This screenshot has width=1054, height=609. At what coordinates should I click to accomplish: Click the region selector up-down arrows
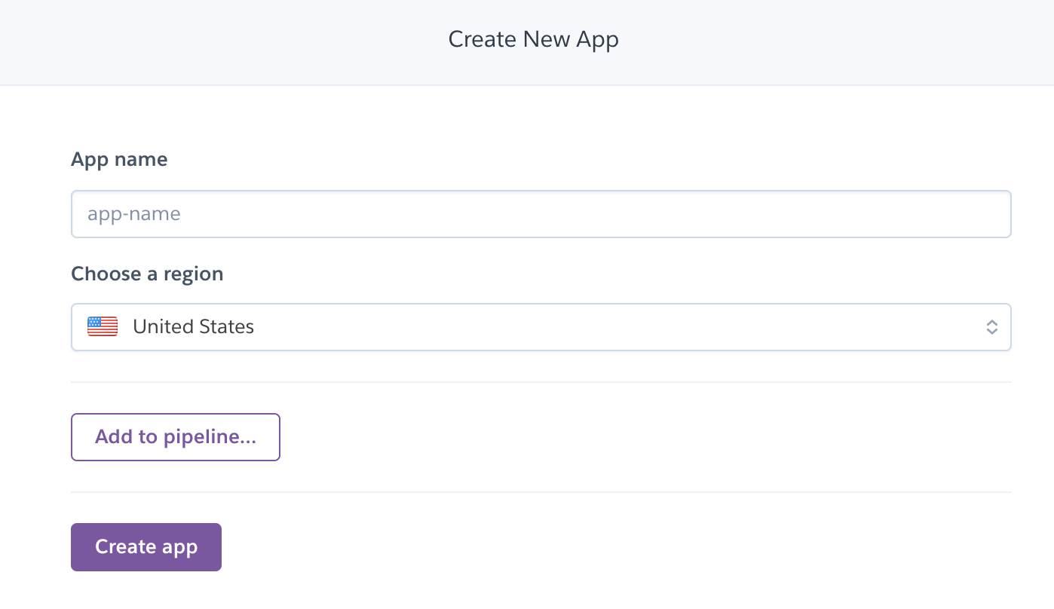tap(992, 327)
